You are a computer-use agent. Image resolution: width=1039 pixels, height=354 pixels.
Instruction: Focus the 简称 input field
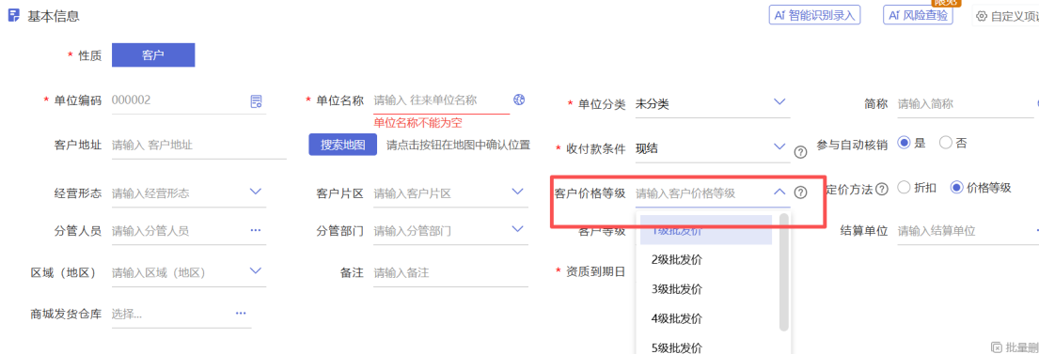(x=965, y=104)
